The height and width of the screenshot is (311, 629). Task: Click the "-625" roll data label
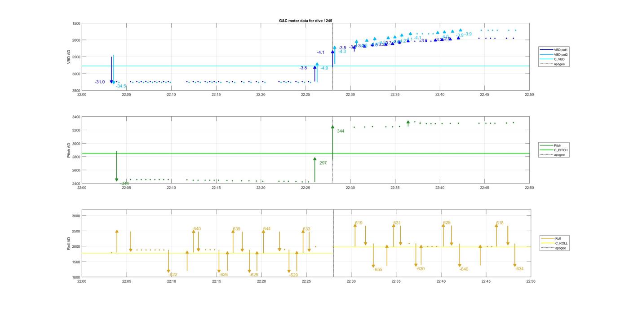coord(254,275)
